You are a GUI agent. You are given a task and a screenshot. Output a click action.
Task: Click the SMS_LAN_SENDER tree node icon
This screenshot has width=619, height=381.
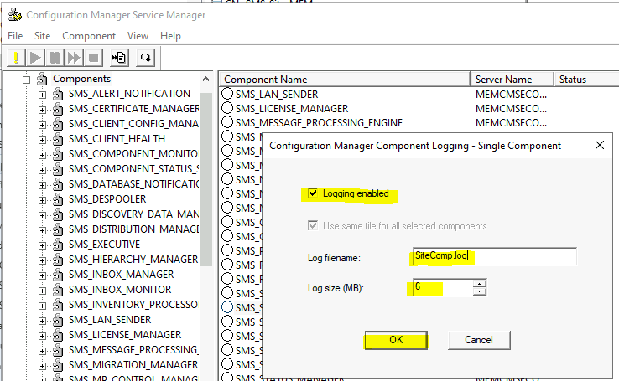(x=58, y=320)
